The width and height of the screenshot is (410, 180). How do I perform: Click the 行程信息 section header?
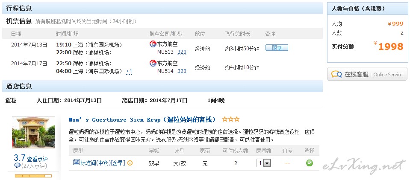19,8
